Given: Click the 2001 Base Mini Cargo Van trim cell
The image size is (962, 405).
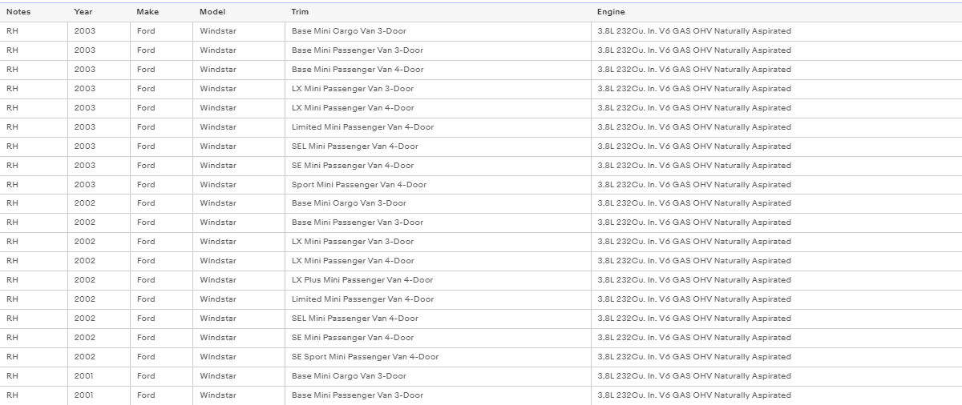Looking at the screenshot, I should (x=439, y=376).
